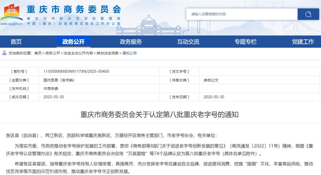Click the [ 发布机构 ] label cell
The height and width of the screenshot is (175, 321).
pos(19,89)
